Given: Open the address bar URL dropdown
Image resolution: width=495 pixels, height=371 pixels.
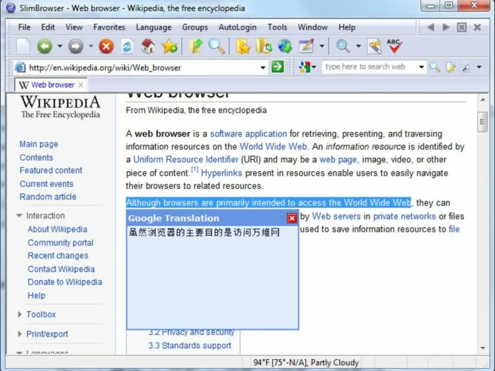Looking at the screenshot, I should [262, 67].
